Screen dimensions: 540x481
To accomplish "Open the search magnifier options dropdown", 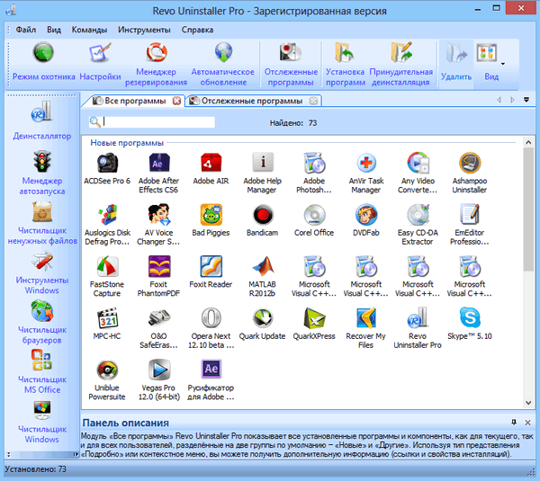I will [x=95, y=122].
